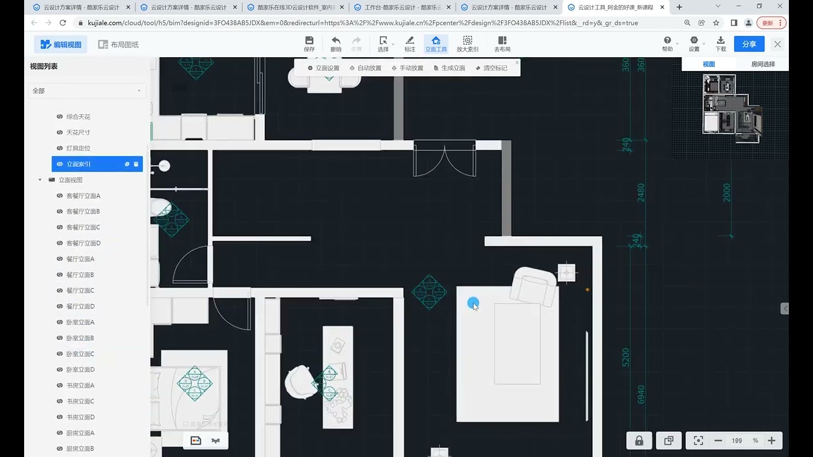Screen dimensions: 813x457
Task: Toggle the 立面工具 elevation tool
Action: coord(436,44)
